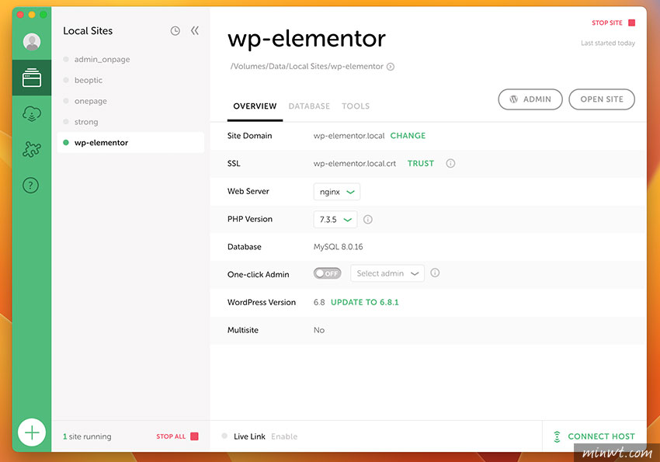Click the Local Sites heading

pos(88,31)
